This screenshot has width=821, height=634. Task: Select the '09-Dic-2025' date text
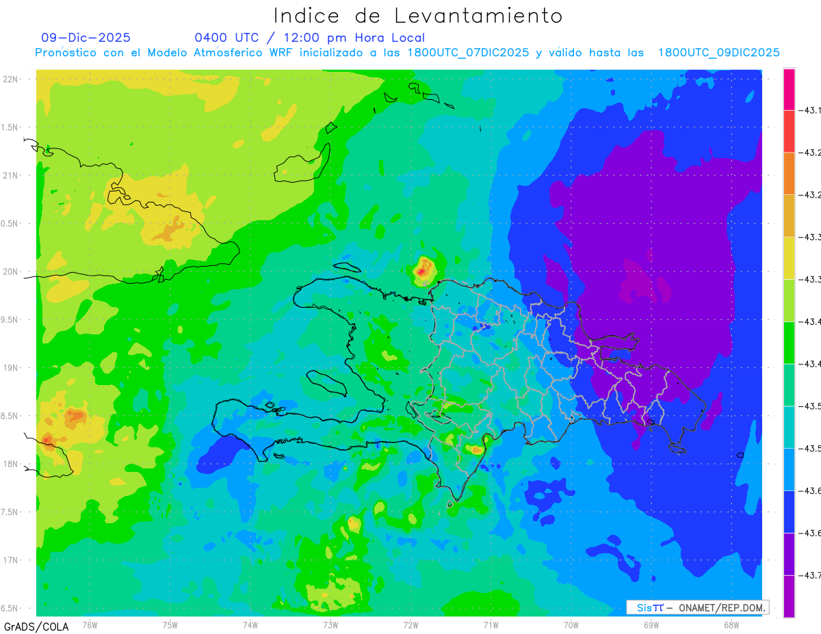(x=86, y=38)
